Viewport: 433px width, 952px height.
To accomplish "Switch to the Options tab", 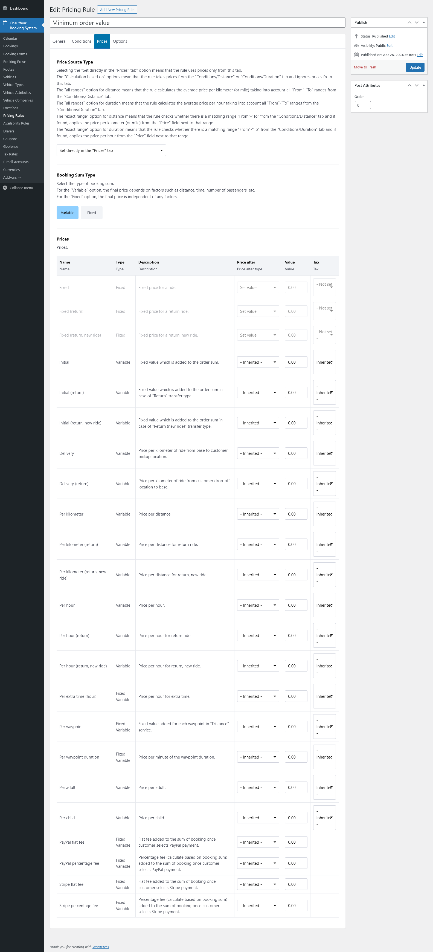I will pos(120,41).
